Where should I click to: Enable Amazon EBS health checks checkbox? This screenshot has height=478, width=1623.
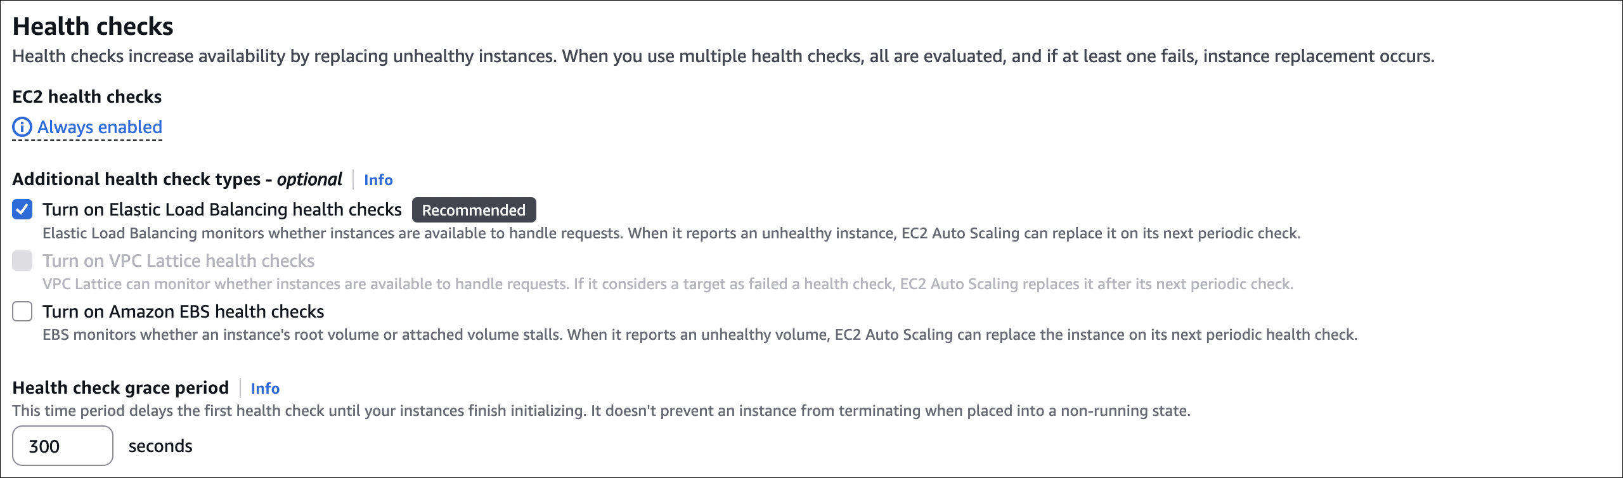pos(22,311)
